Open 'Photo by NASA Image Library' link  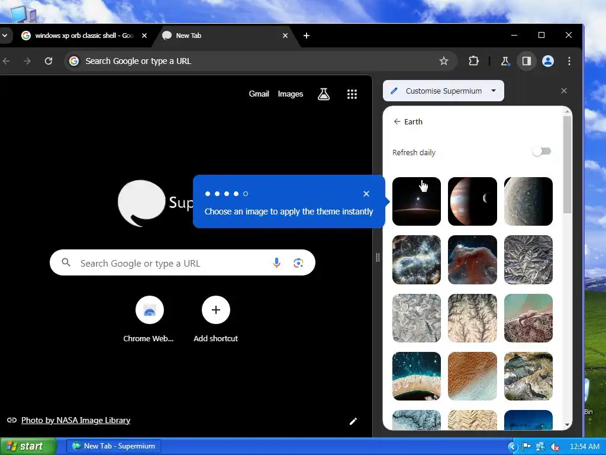pyautogui.click(x=75, y=420)
